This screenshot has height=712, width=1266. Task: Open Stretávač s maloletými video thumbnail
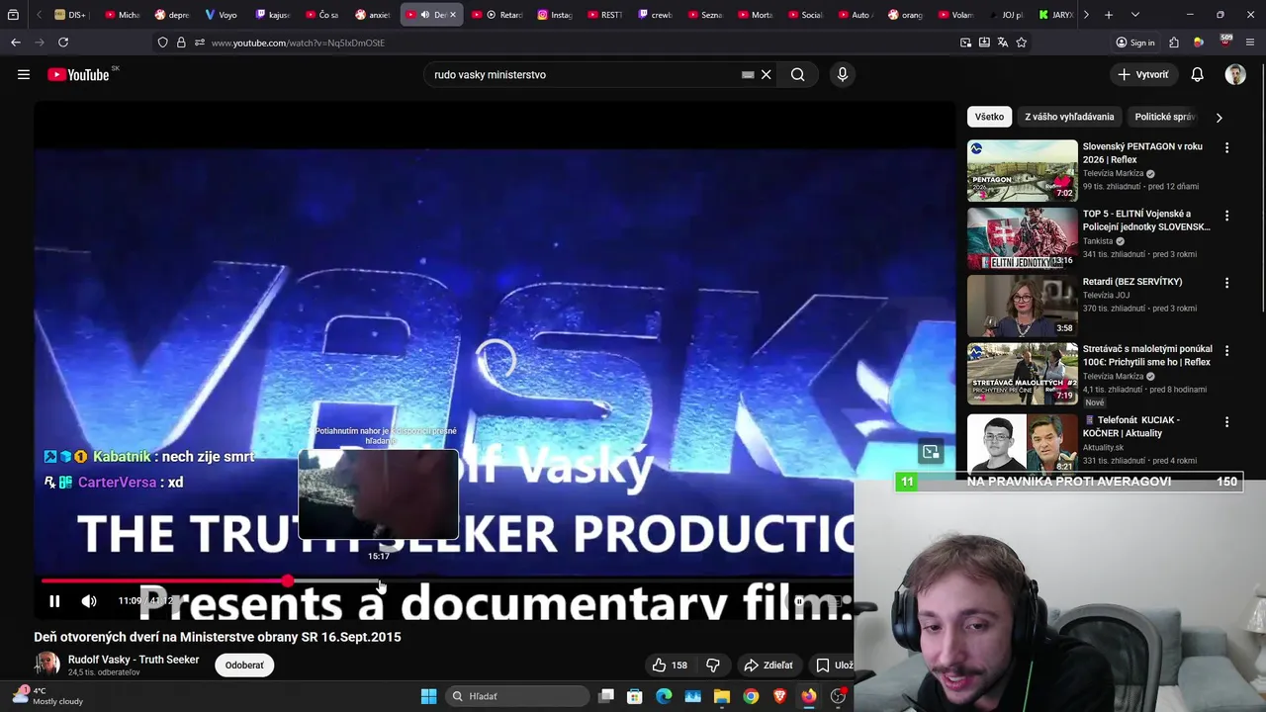(1022, 374)
